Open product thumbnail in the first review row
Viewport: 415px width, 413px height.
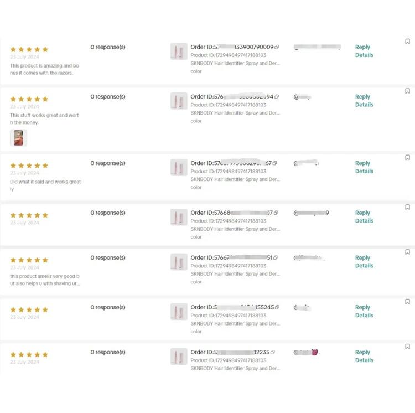pos(179,51)
